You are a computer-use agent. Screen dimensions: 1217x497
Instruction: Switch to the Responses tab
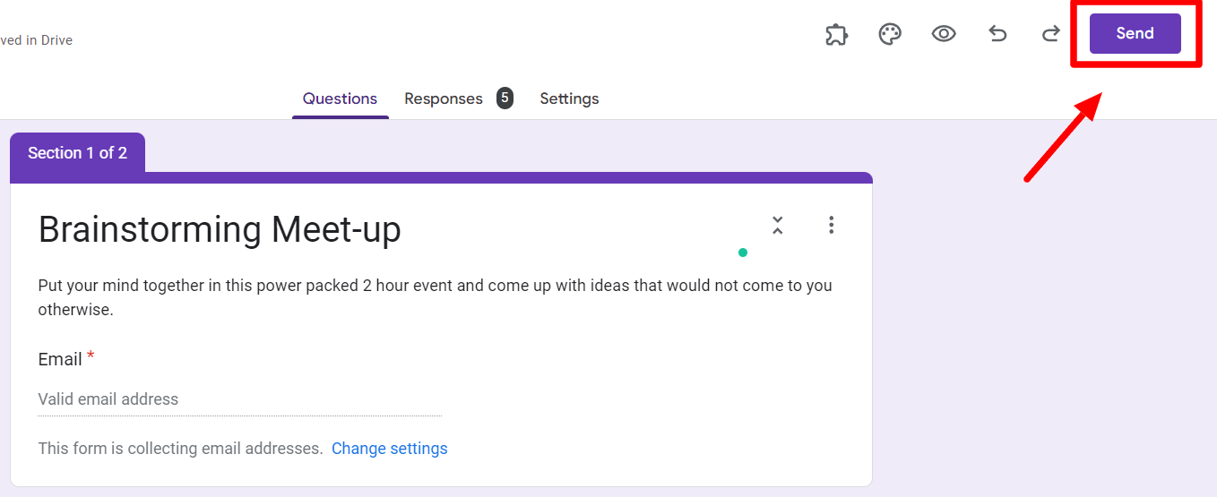coord(444,99)
